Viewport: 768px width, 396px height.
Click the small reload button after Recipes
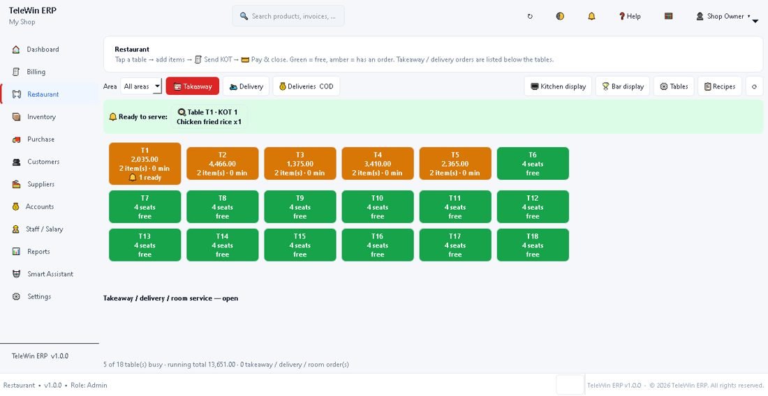754,86
